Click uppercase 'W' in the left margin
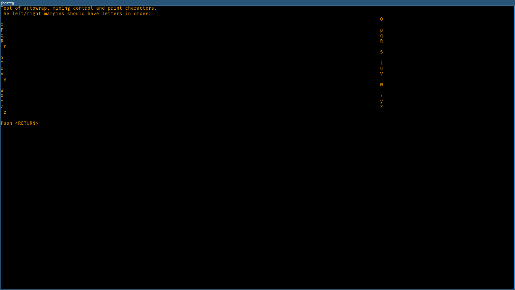This screenshot has height=290, width=515. 2,90
